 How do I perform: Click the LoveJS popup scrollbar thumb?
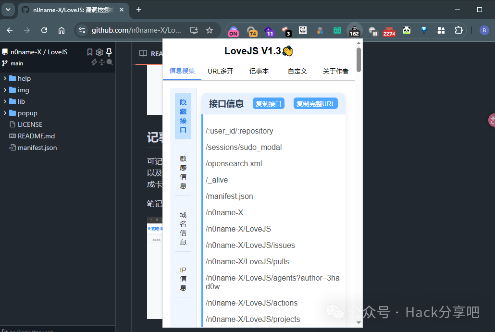359,60
